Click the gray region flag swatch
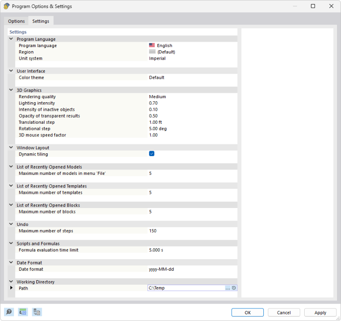The image size is (341, 321). click(152, 52)
